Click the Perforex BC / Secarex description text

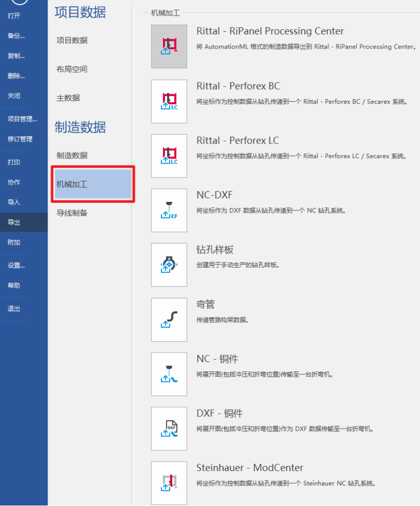(x=302, y=102)
